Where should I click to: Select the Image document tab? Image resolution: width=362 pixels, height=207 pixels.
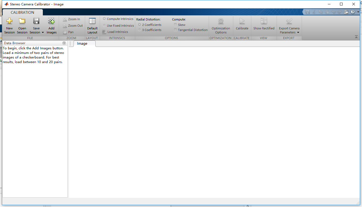82,43
